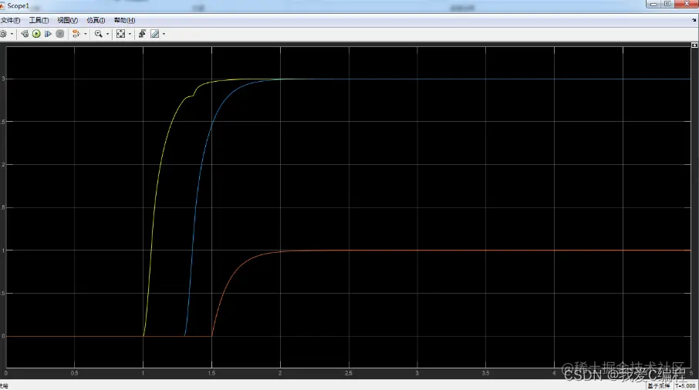Minimize the Scope1 window
The height and width of the screenshot is (390, 699).
pyautogui.click(x=653, y=4)
